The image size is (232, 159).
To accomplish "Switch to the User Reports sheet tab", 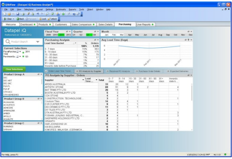I will (145, 25).
